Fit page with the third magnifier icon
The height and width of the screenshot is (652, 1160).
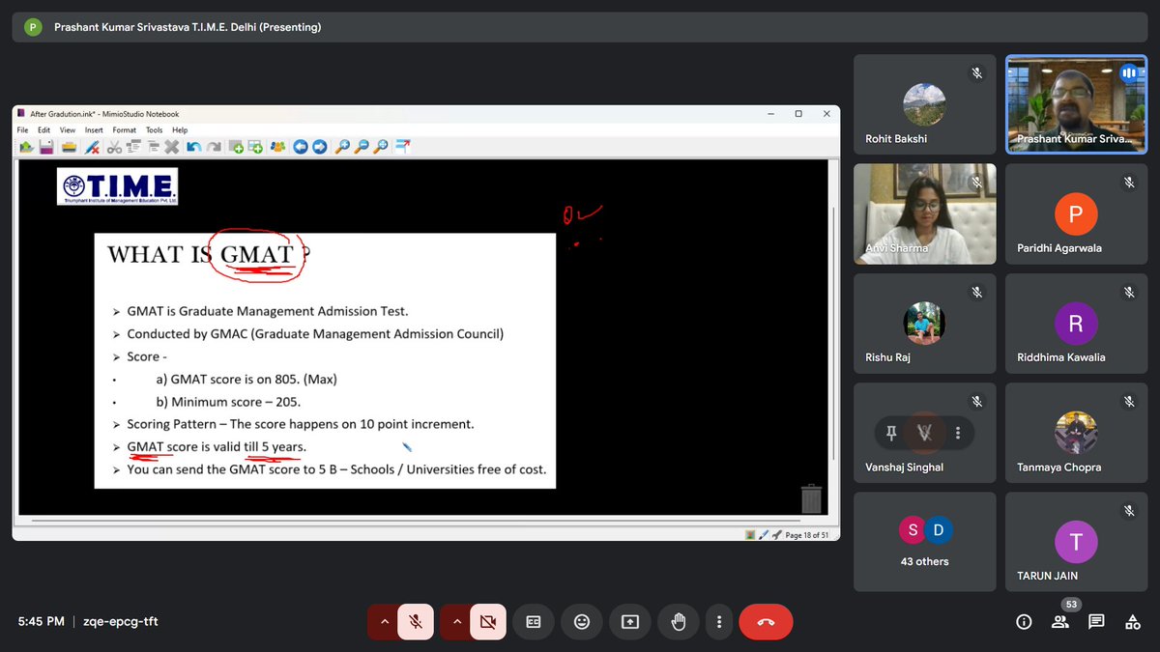click(381, 147)
